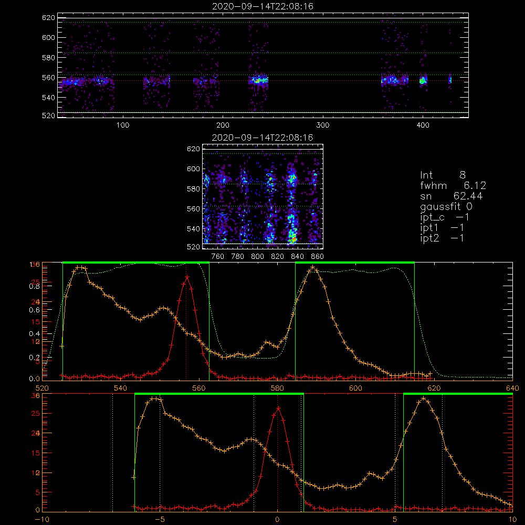Viewport: 525px width, 525px height.
Task: Click x-axis label 100 of top plot
Action: point(123,125)
